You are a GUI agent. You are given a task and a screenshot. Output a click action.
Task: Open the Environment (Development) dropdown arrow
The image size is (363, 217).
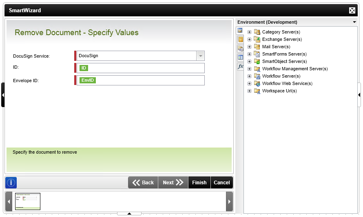point(354,22)
